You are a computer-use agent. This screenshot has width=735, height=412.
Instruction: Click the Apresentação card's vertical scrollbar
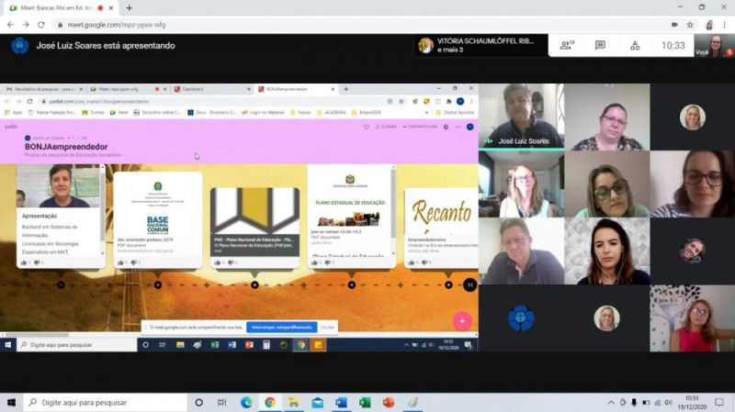[102, 210]
